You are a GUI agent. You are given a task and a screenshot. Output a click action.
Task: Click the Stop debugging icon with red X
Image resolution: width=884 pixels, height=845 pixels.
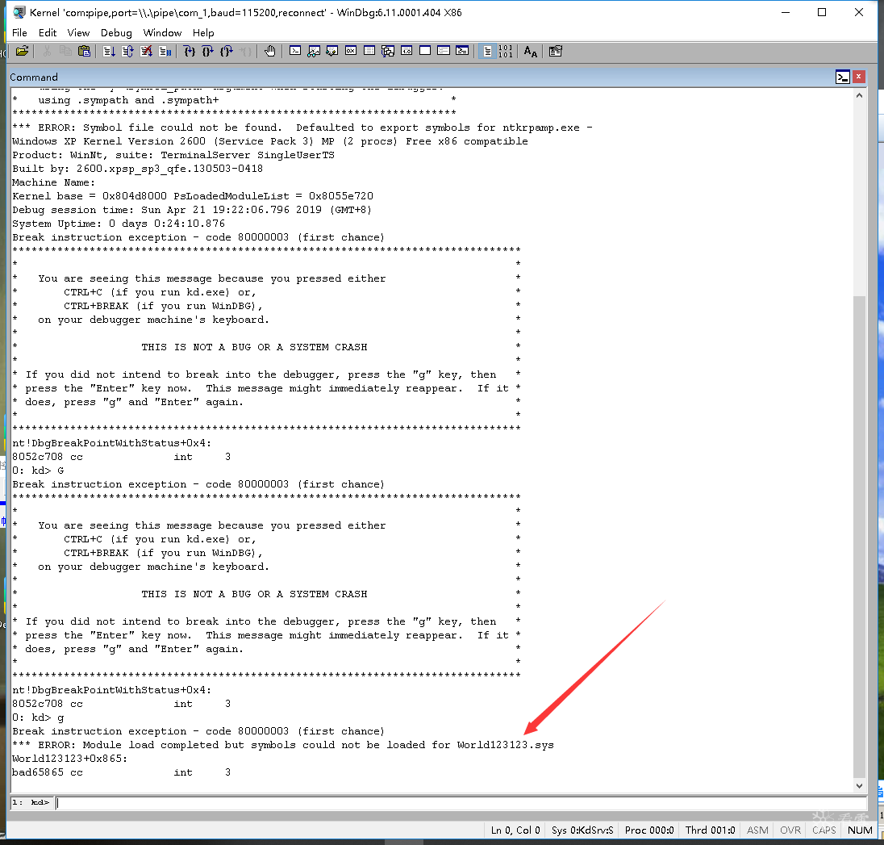pyautogui.click(x=147, y=52)
